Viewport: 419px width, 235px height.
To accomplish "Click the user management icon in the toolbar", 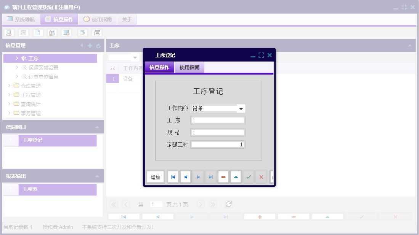I will point(51,32).
